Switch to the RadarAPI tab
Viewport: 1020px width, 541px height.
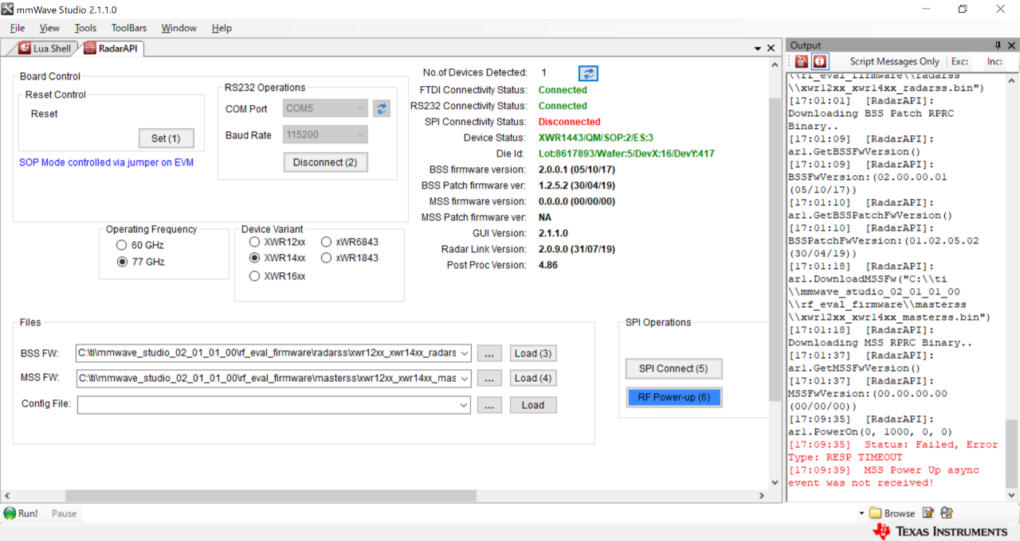click(x=111, y=49)
